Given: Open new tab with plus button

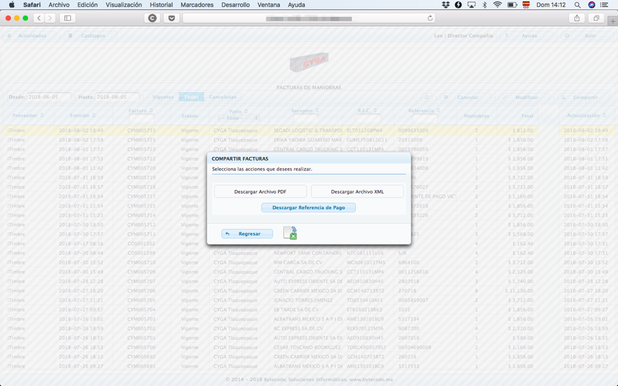Looking at the screenshot, I should 612,20.
